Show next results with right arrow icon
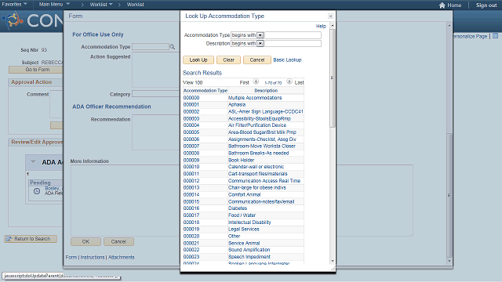 point(289,81)
